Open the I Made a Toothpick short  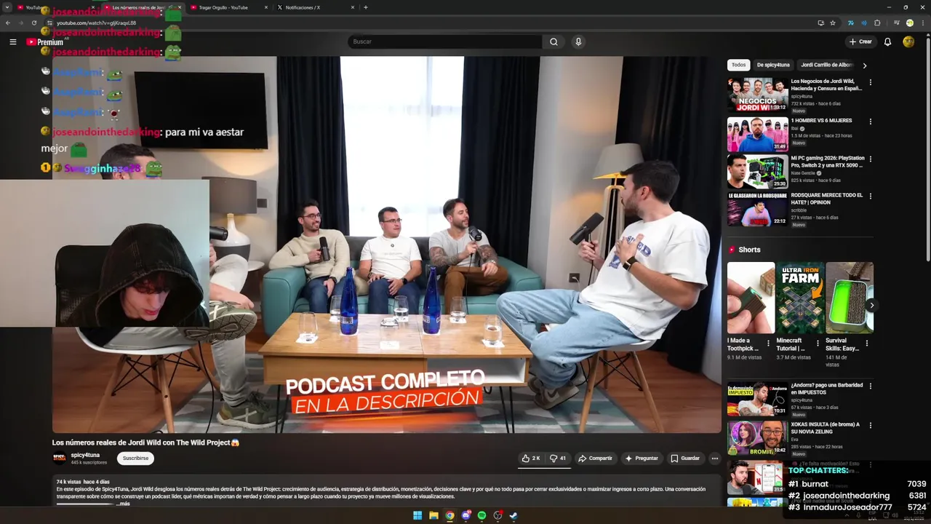click(x=751, y=298)
